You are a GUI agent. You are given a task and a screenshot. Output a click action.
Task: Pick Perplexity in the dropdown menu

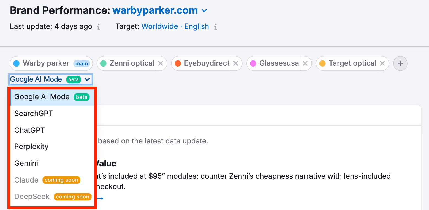(31, 147)
